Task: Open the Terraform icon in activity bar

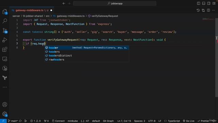Action: (x=4, y=78)
